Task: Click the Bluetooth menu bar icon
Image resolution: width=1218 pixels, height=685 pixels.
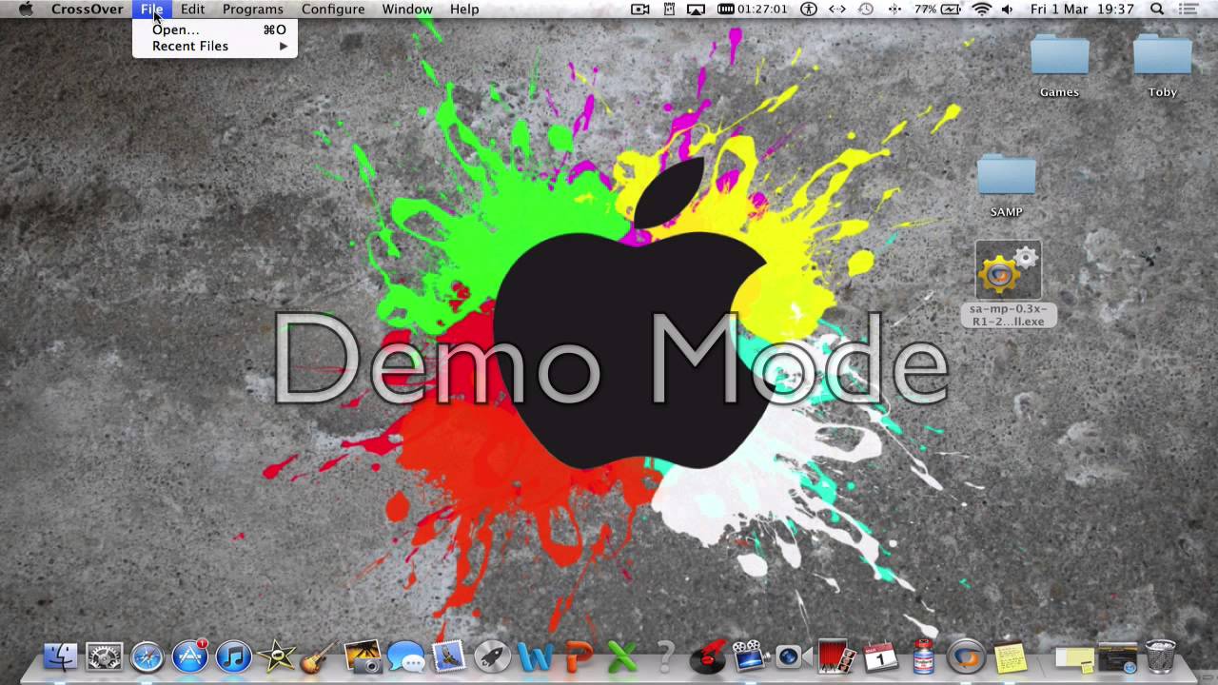Action: click(x=894, y=9)
